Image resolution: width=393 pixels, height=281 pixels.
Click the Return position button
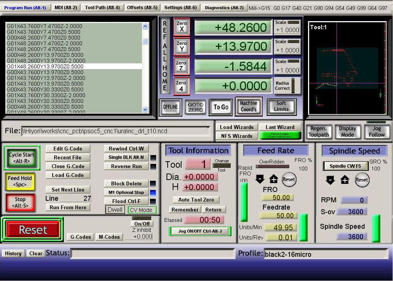(213, 210)
